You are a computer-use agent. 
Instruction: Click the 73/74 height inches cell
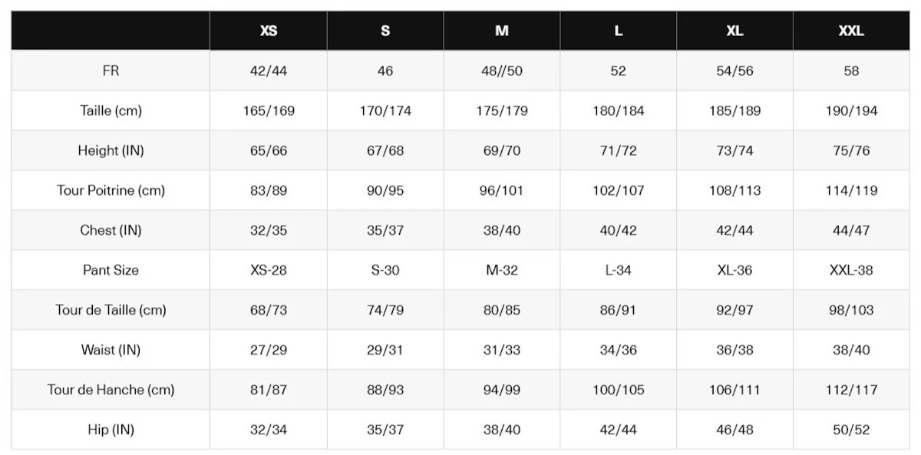pyautogui.click(x=734, y=150)
